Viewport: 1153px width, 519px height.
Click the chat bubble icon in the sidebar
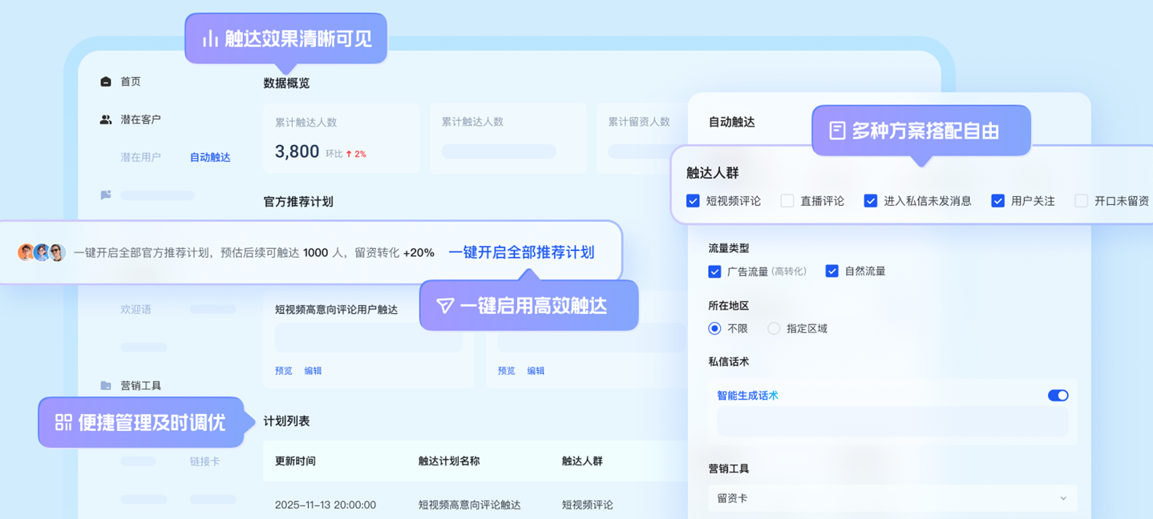click(x=106, y=195)
